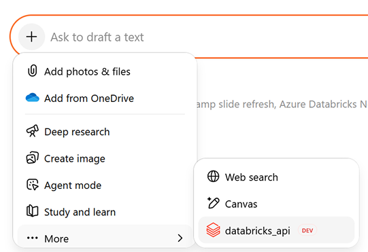Click the Study and learn book icon

tap(33, 211)
